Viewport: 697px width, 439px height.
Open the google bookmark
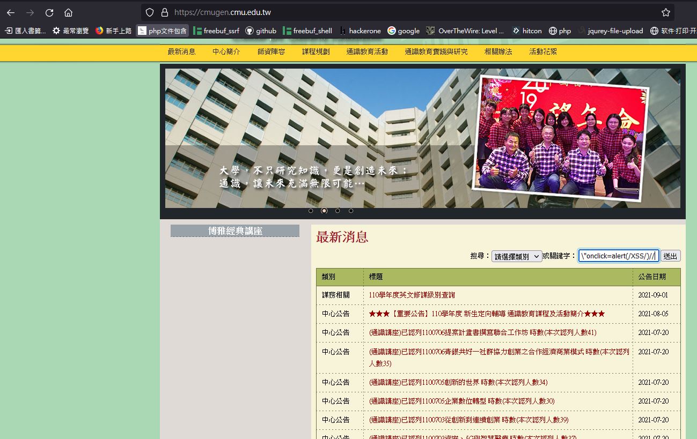403,31
